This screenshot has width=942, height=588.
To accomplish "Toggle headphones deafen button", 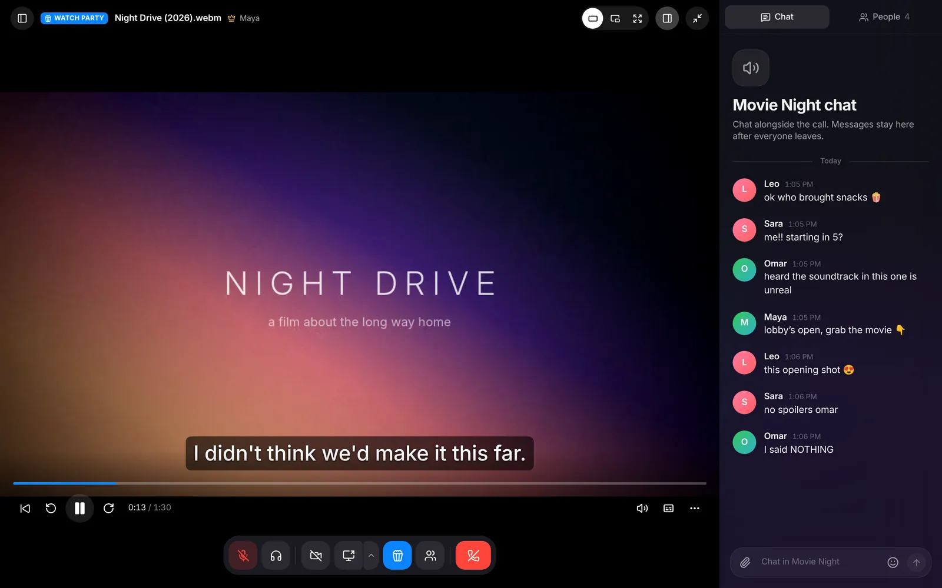I will (x=276, y=556).
